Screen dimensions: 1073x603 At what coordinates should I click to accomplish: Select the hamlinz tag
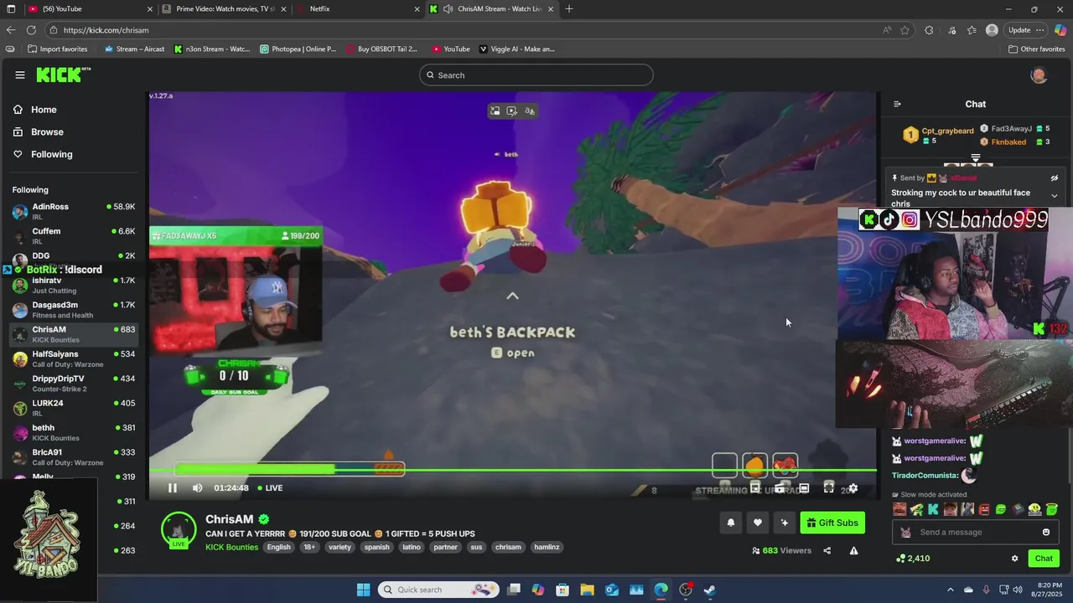click(x=547, y=547)
